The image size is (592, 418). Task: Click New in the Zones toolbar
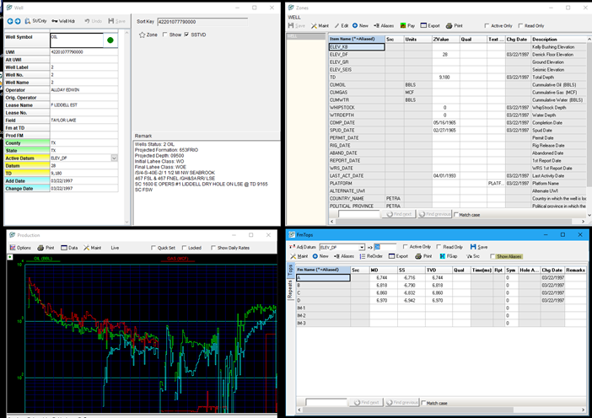tap(360, 26)
